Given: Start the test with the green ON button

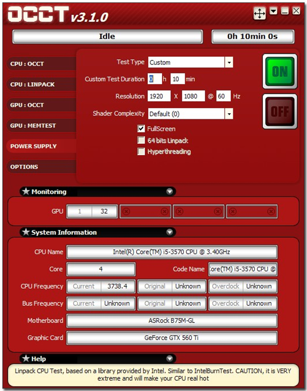Looking at the screenshot, I should (280, 71).
